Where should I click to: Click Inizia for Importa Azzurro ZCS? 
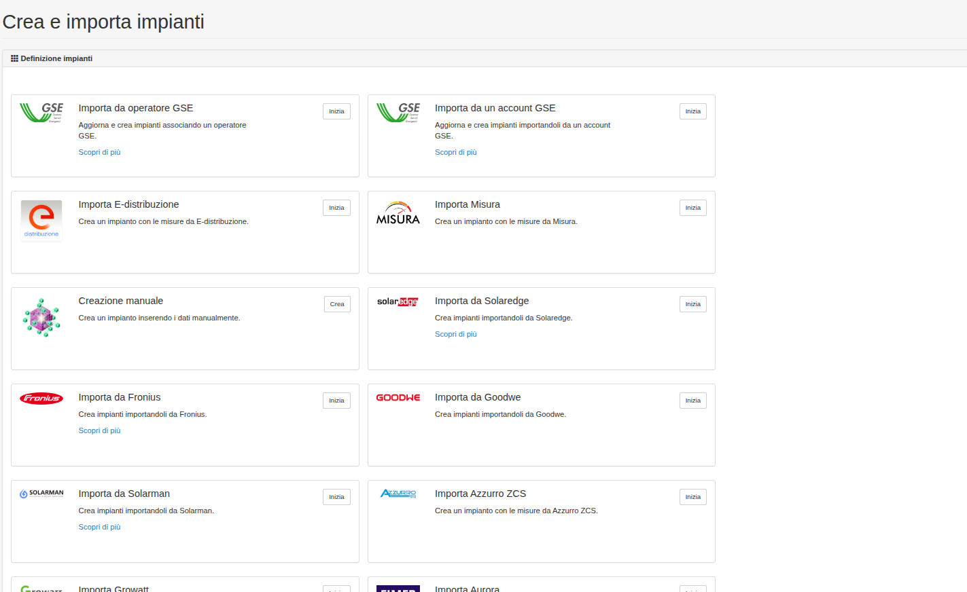(x=693, y=497)
